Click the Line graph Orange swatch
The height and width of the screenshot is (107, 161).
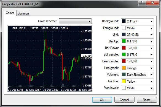tap(124, 68)
